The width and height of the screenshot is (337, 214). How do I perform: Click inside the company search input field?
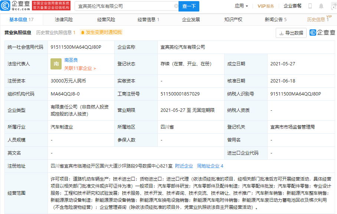122,6
